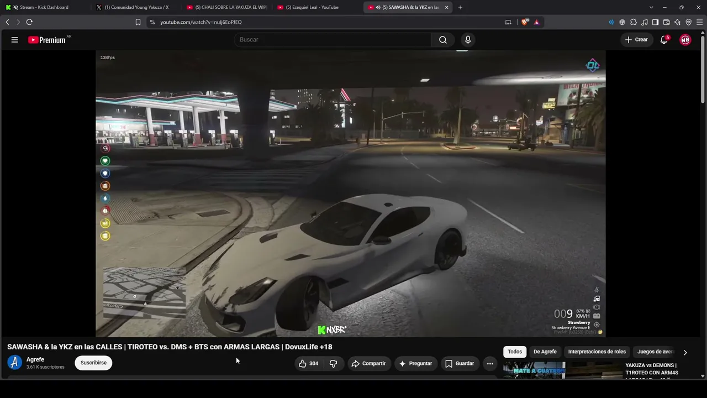The image size is (707, 398).
Task: Open the NB account avatar menu
Action: [685, 40]
